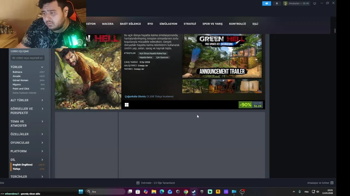
Task: Select the KONTROLCÜ category tab
Action: point(237,24)
